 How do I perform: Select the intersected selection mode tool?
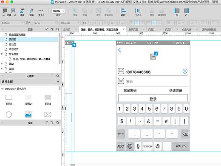5,11
